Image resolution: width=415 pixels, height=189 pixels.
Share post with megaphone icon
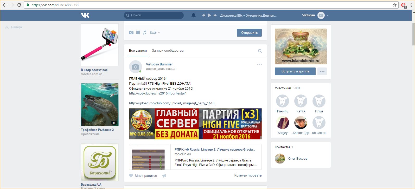(x=164, y=176)
